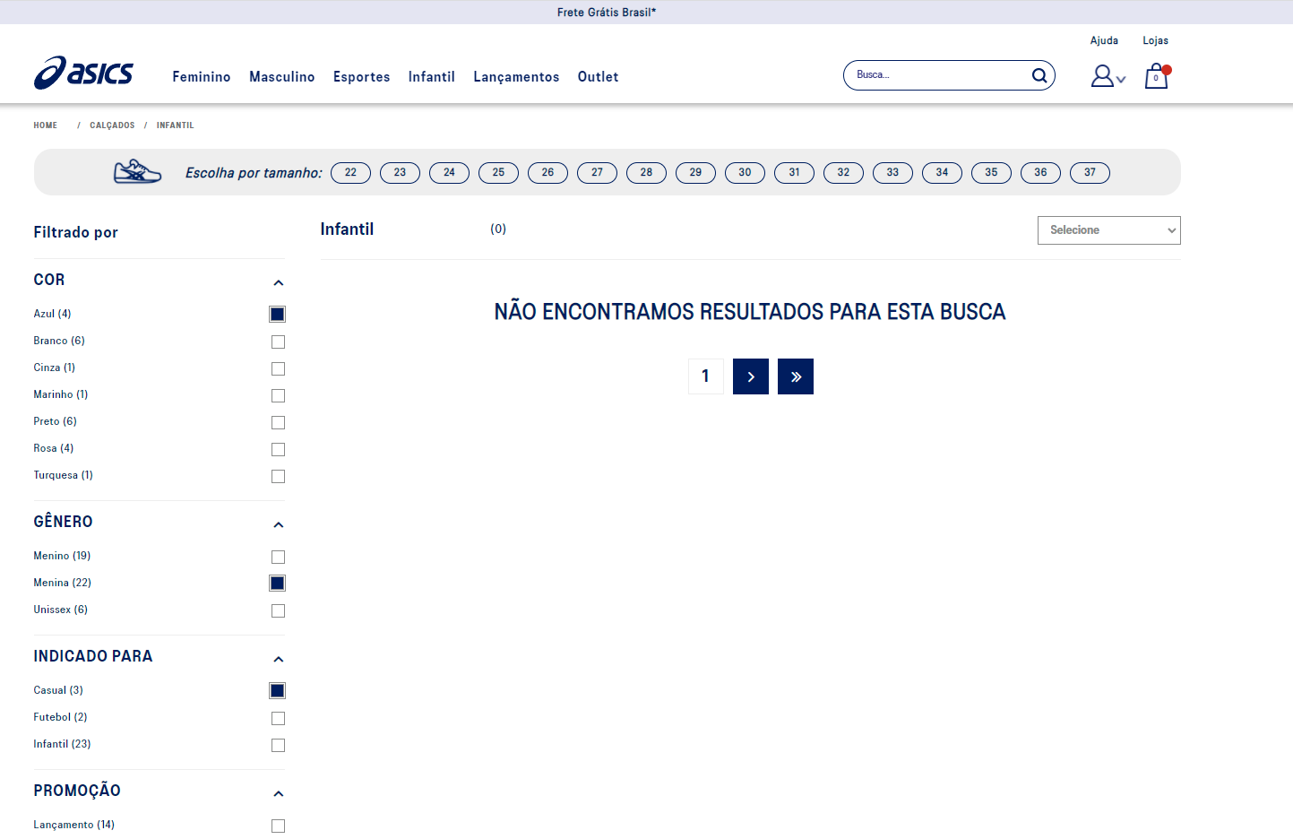Open the Feminino menu
This screenshot has width=1293, height=839.
point(202,77)
